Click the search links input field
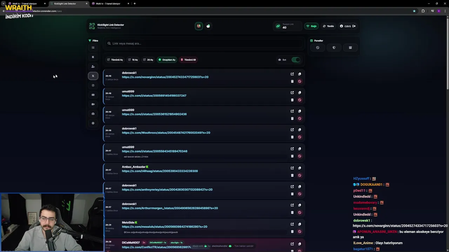The height and width of the screenshot is (252, 449). (204, 43)
